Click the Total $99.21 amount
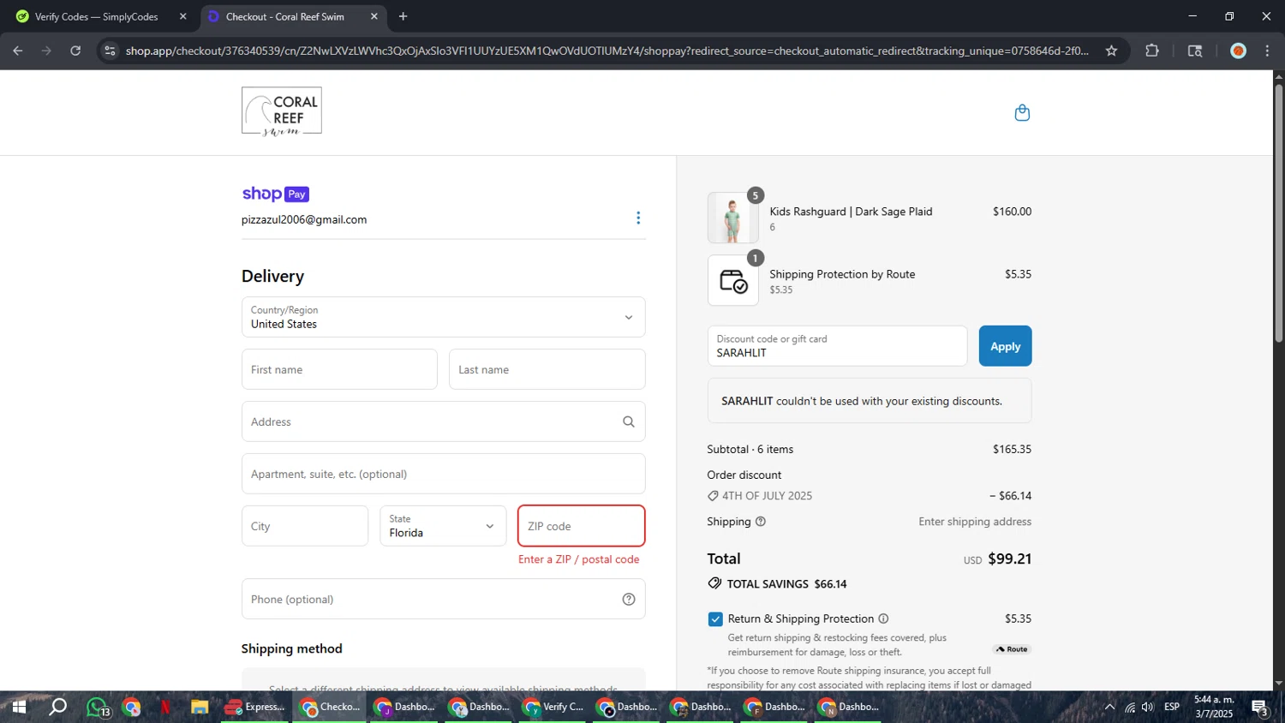1285x723 pixels. [1009, 559]
